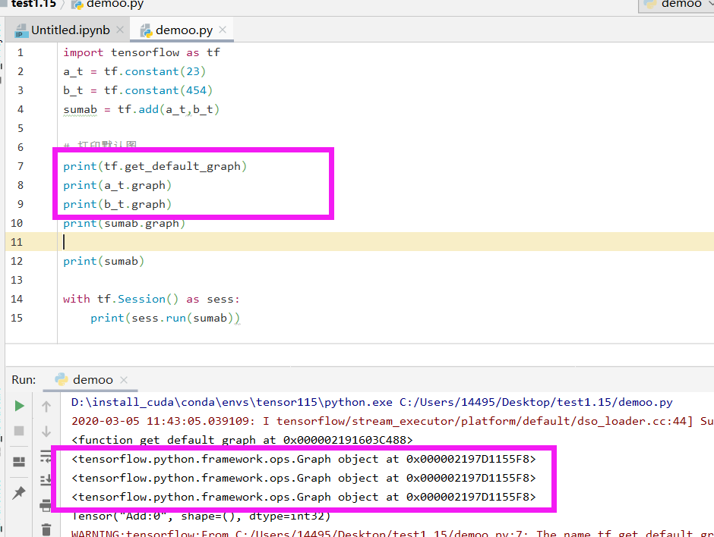Click the gray Stop process button
The width and height of the screenshot is (714, 537).
19,431
